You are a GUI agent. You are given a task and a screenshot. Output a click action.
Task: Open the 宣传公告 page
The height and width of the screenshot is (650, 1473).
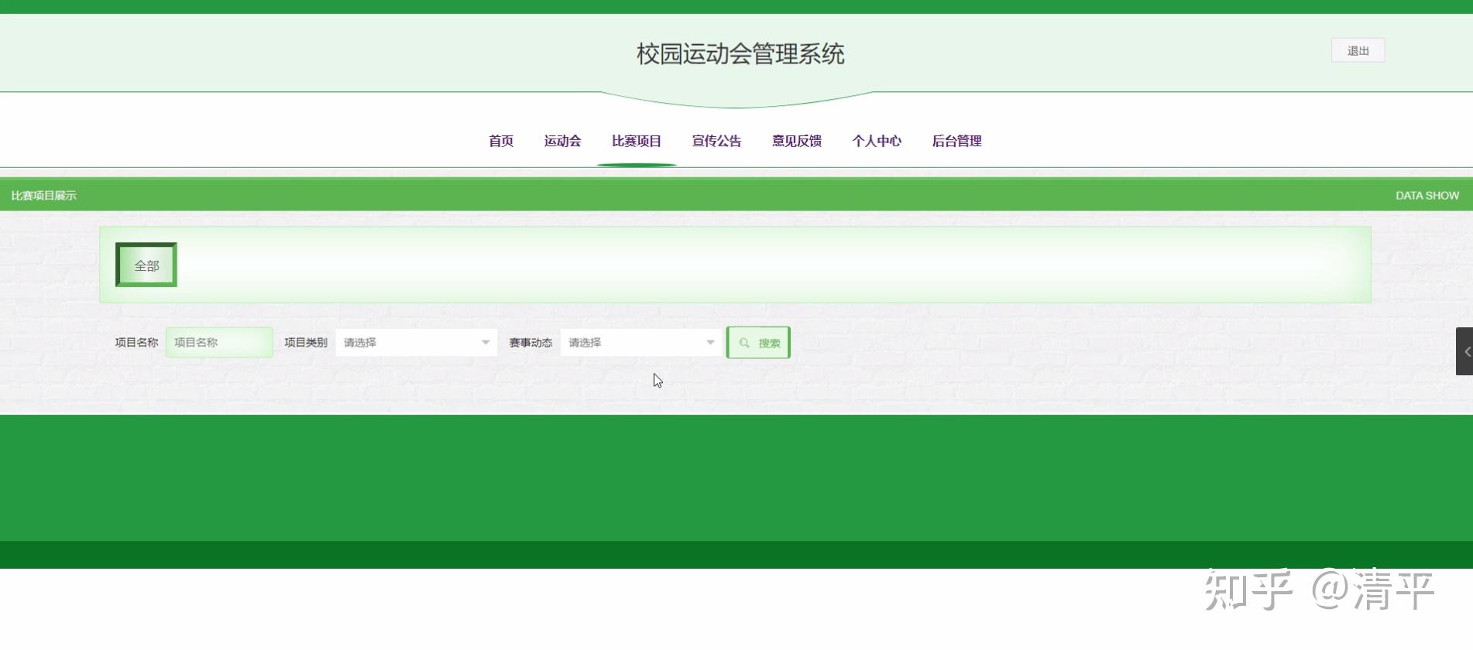click(x=716, y=141)
